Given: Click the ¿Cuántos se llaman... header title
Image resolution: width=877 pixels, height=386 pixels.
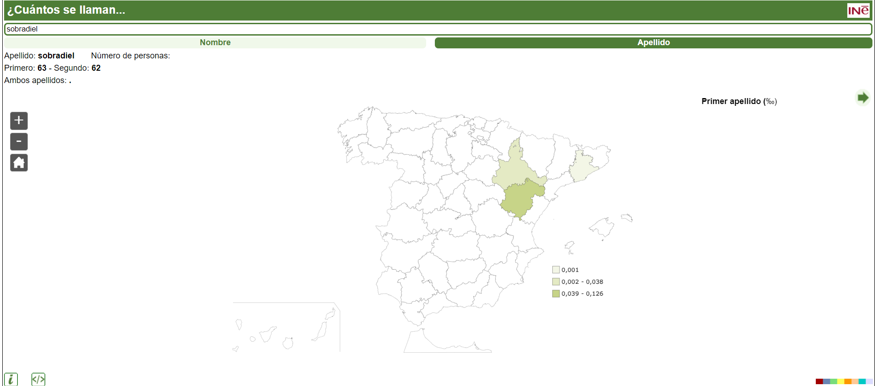Looking at the screenshot, I should coord(66,10).
